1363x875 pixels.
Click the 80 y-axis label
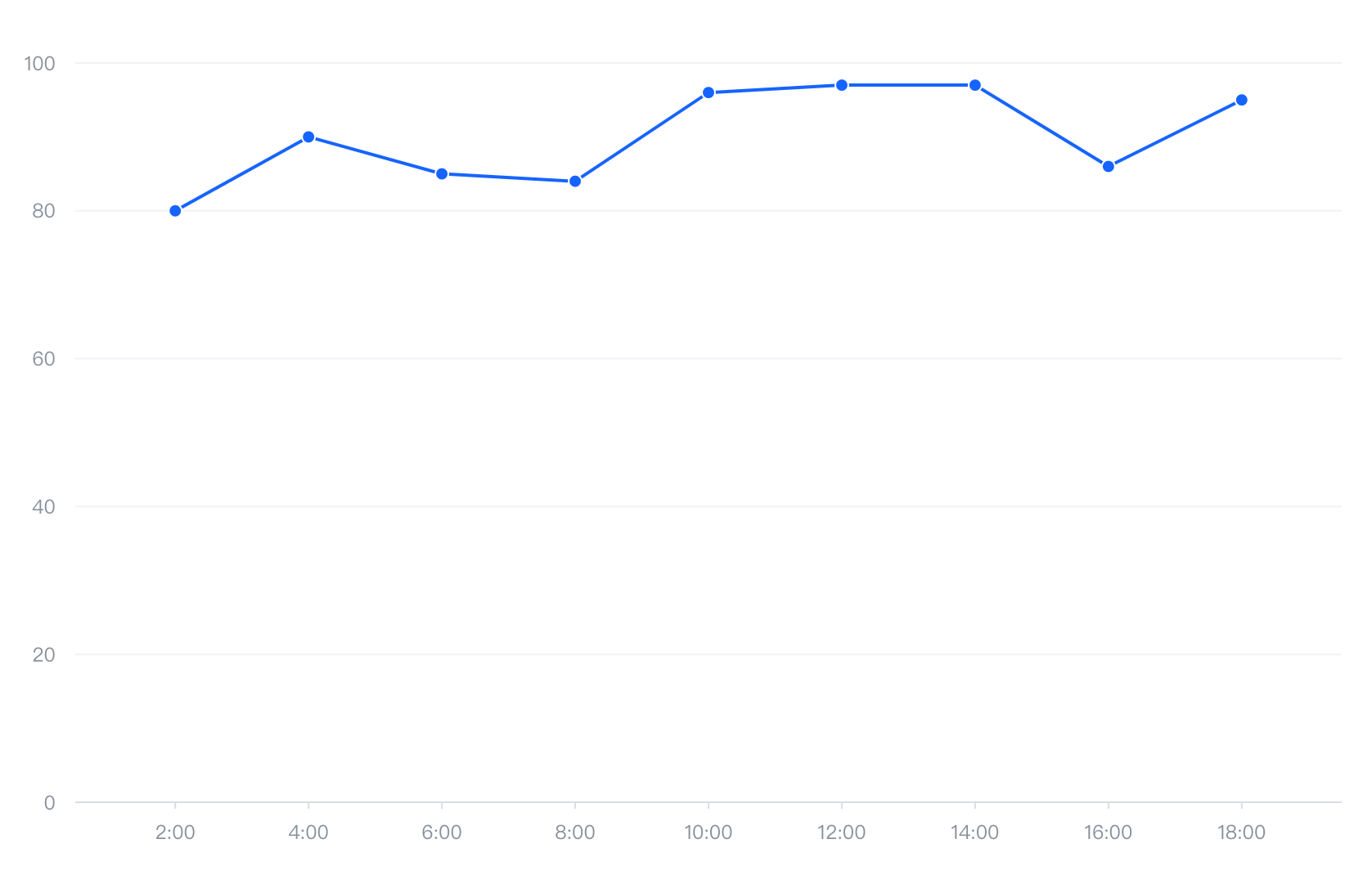(x=43, y=211)
